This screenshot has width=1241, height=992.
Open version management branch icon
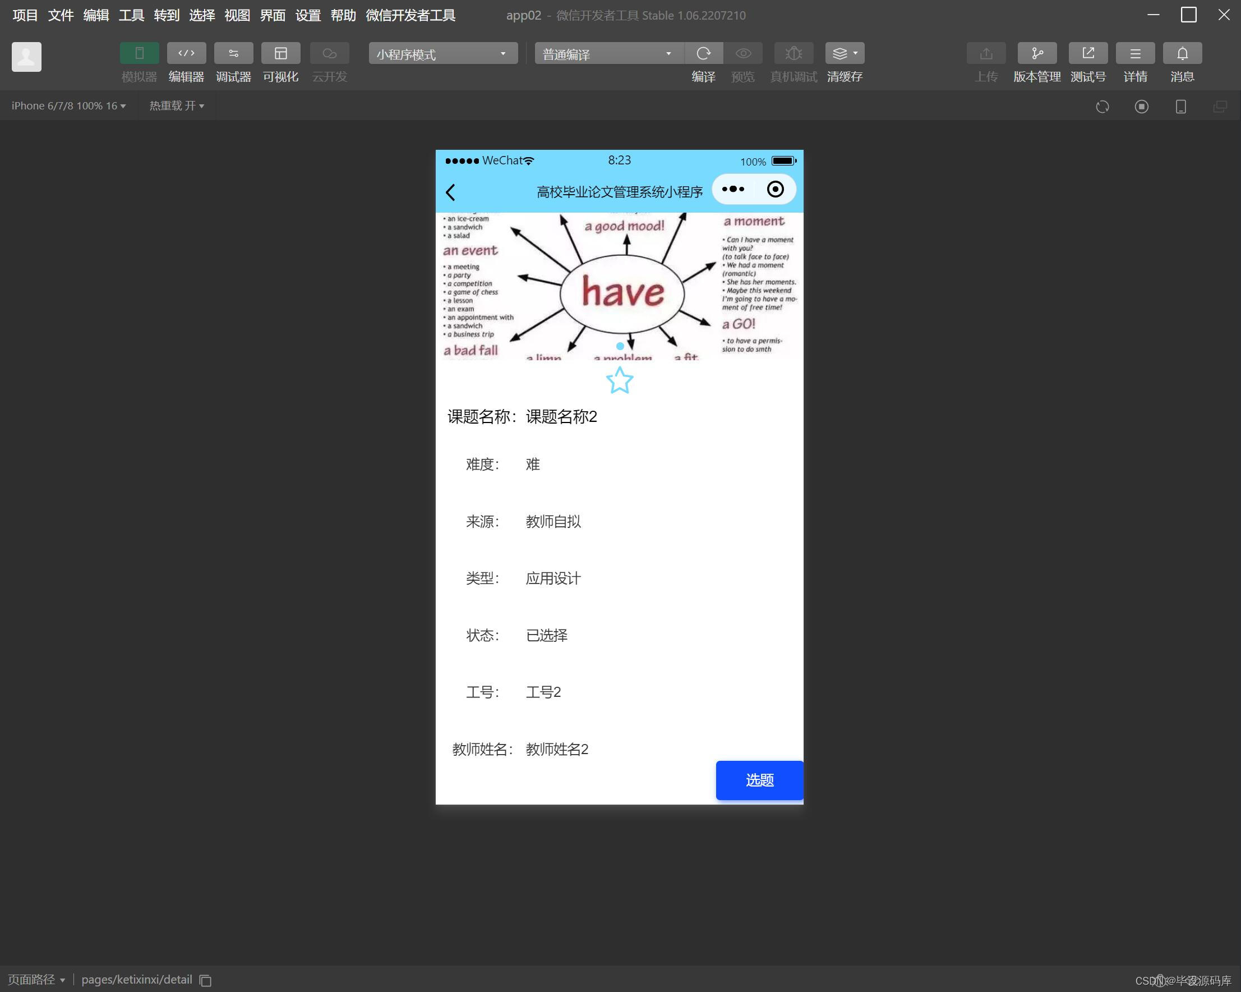click(x=1037, y=53)
